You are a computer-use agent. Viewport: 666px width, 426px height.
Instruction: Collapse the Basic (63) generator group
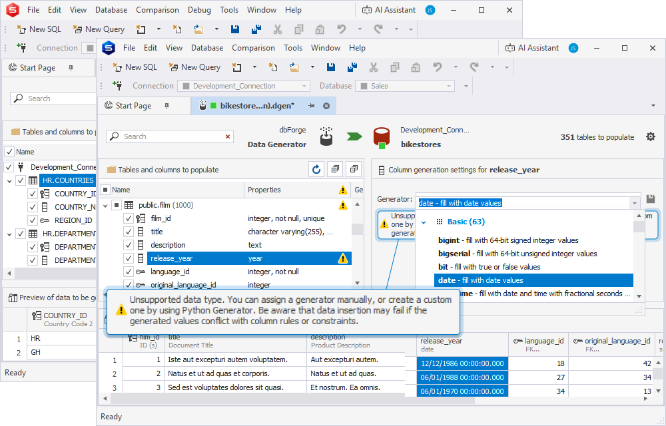click(424, 222)
